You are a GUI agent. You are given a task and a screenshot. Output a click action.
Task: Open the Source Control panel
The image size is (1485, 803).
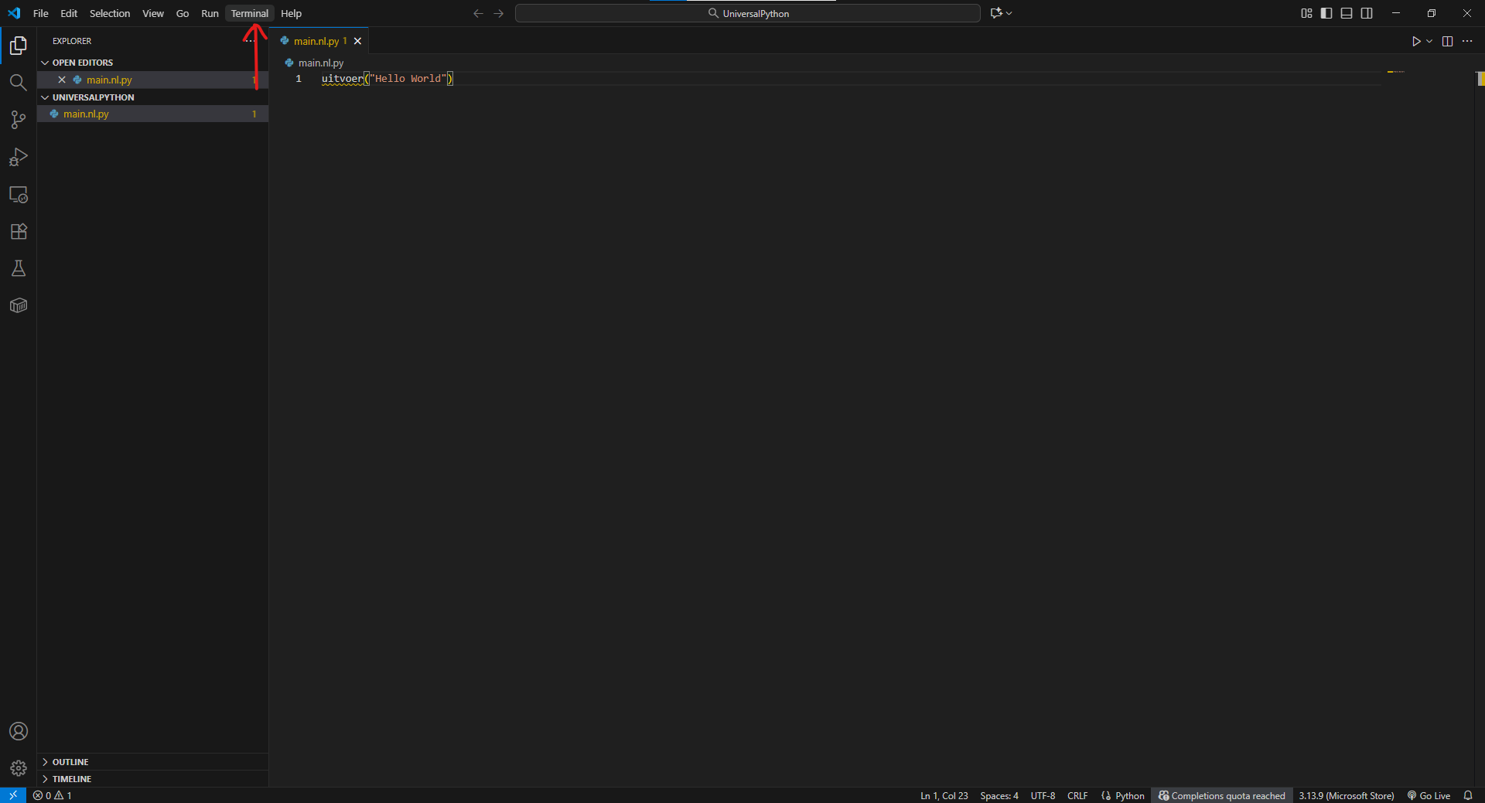[x=18, y=120]
